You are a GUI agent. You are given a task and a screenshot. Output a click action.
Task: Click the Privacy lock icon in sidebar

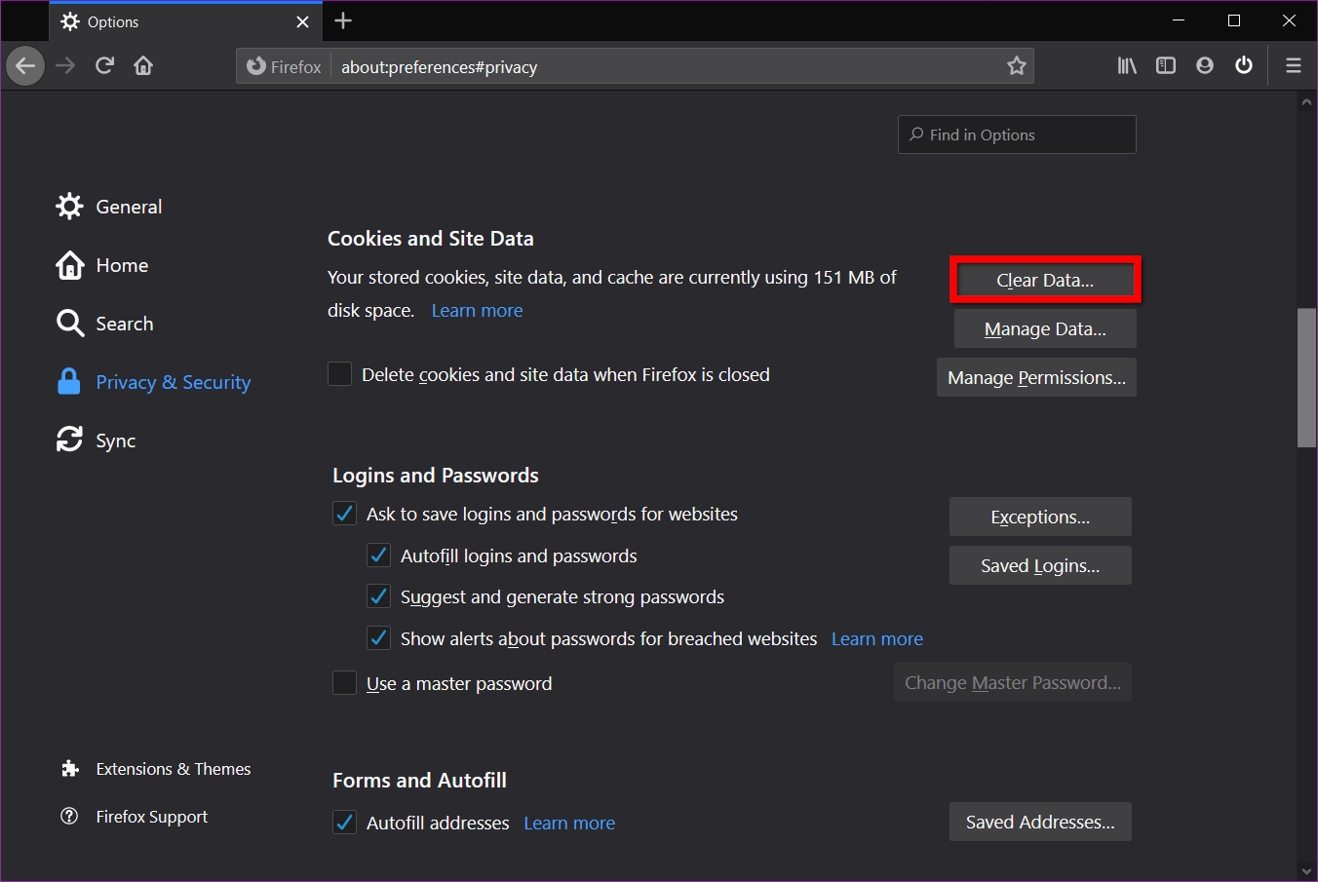(69, 382)
